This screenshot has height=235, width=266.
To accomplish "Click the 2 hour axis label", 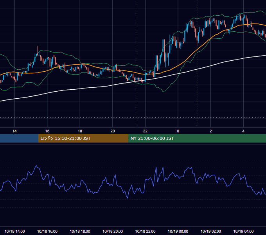I will pyautogui.click(x=211, y=131).
